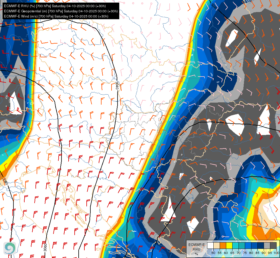Click the '3060' geopotential contour label
The image size is (280, 258).
(x=45, y=247)
